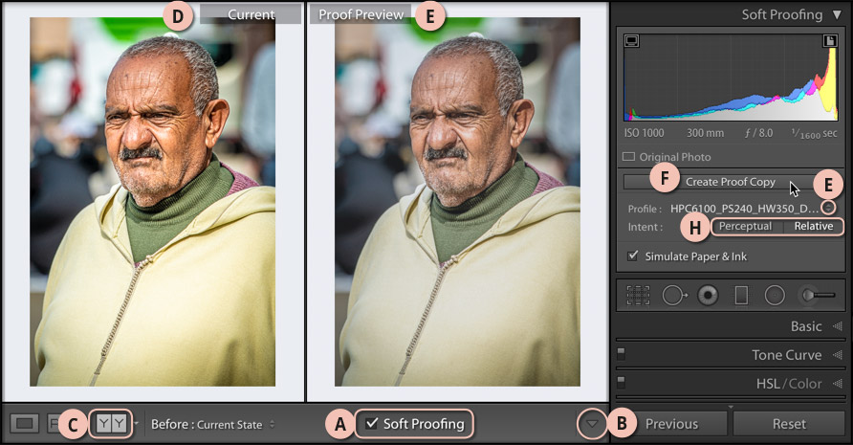This screenshot has width=853, height=445.
Task: Collapse the Soft Proofing panel triangle
Action: (x=837, y=14)
